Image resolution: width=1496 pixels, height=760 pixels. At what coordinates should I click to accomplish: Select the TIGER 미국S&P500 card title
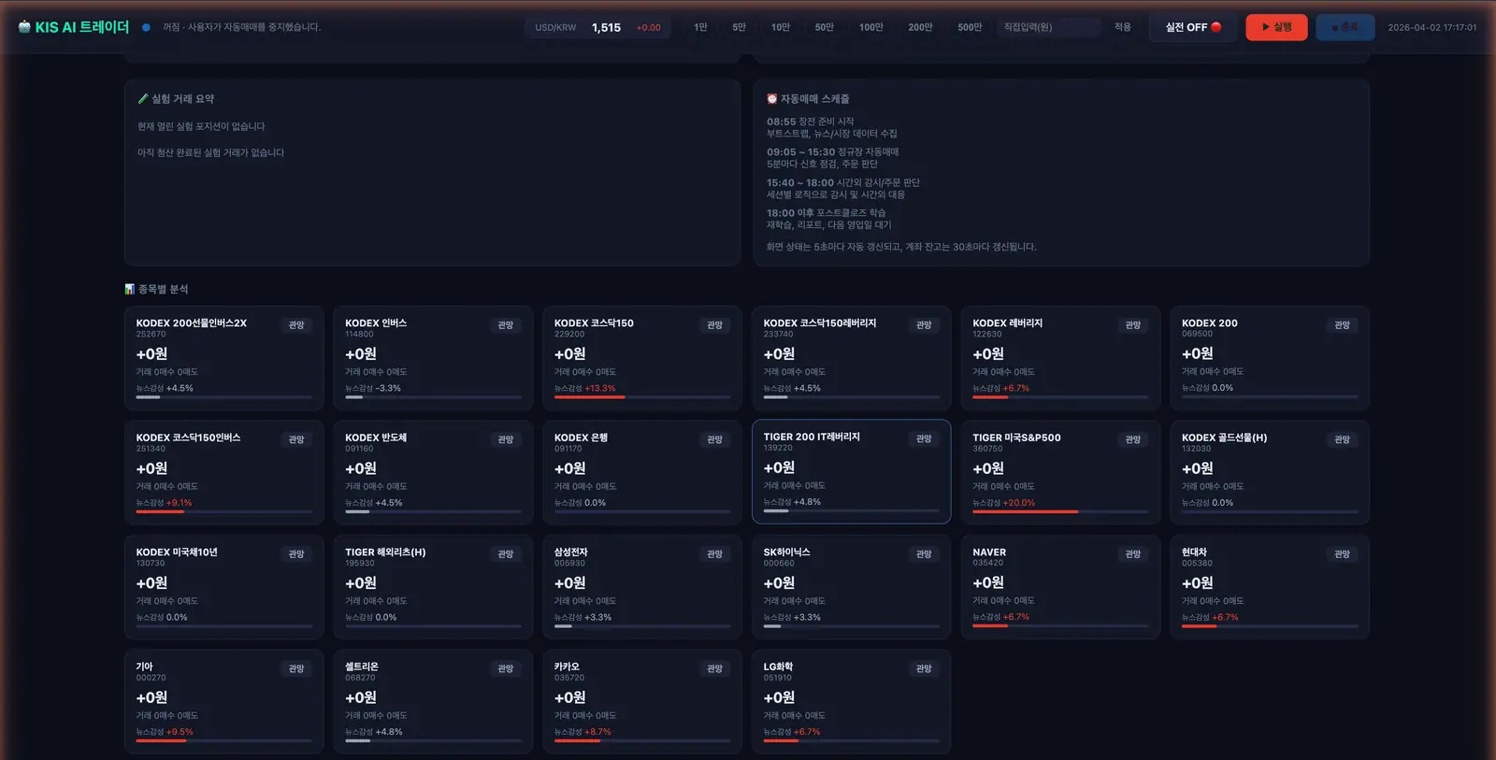[1016, 437]
